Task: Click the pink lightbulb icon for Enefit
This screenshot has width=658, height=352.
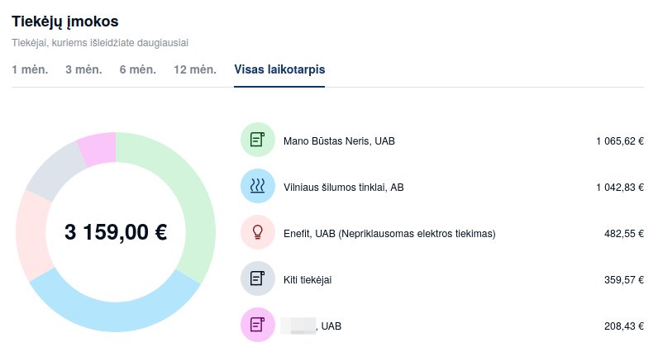Action: (257, 232)
